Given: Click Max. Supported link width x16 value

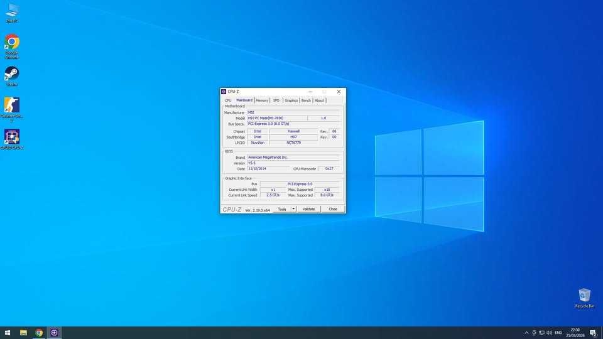Looking at the screenshot, I should (327, 190).
